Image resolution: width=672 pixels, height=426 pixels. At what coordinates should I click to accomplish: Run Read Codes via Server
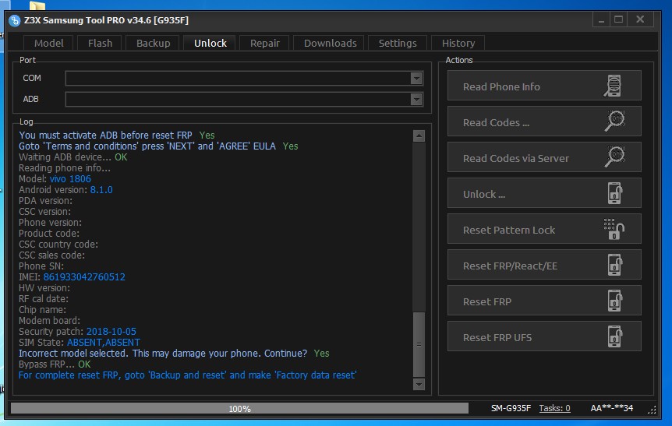click(x=544, y=157)
